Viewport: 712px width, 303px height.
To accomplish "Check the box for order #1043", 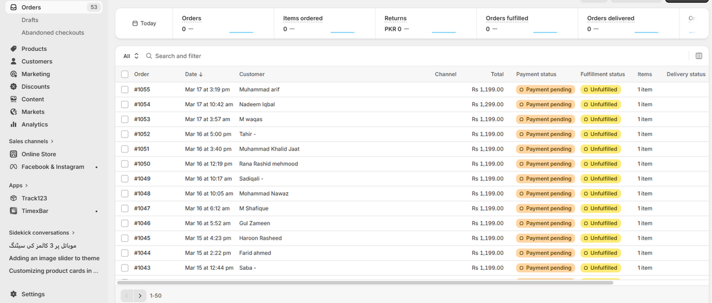I will 125,267.
